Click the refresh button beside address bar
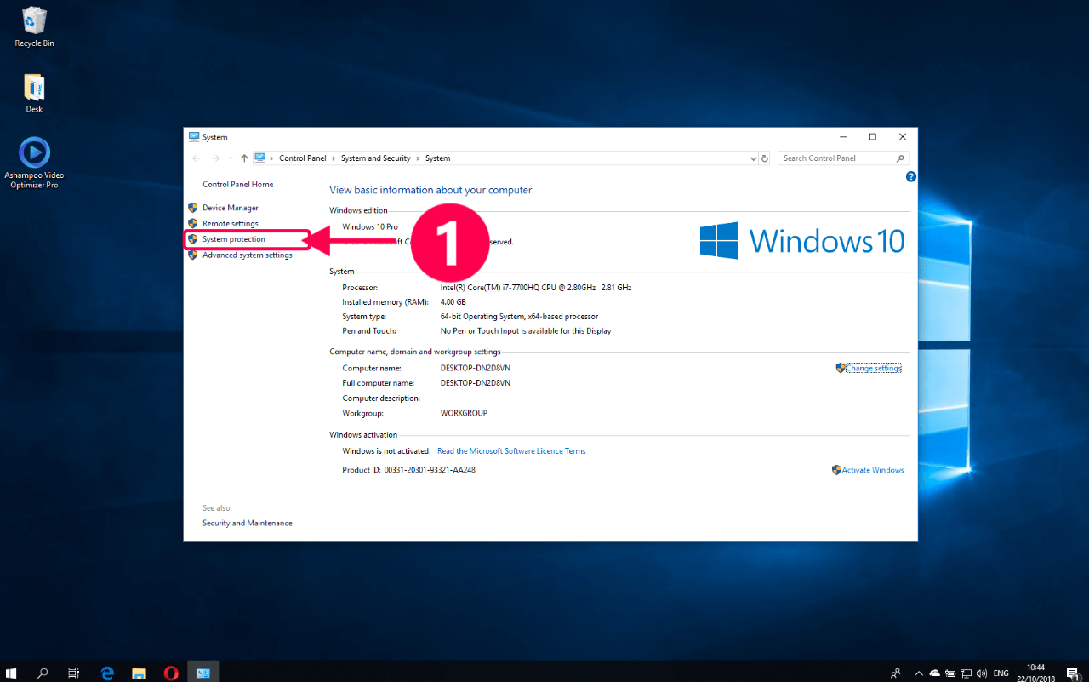1089x682 pixels. tap(765, 158)
